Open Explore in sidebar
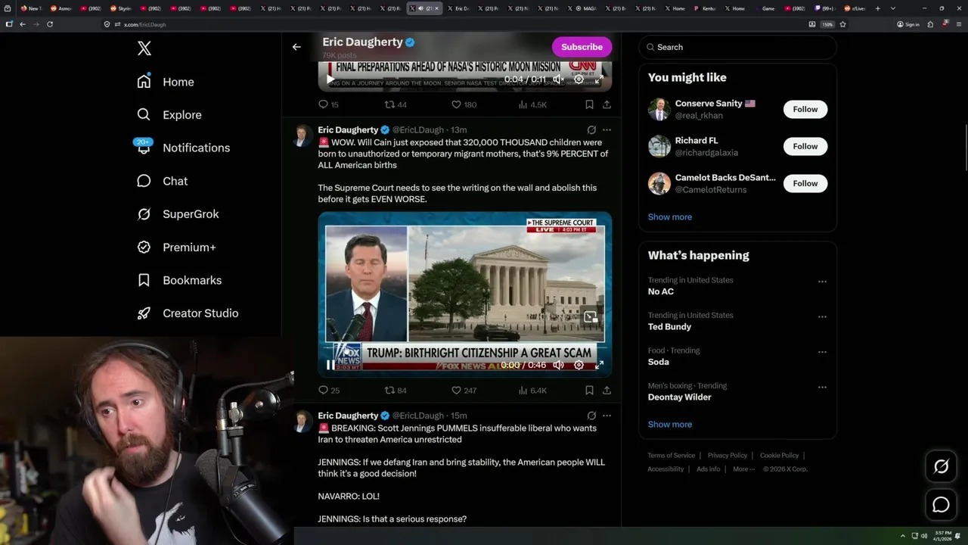Viewport: 968px width, 545px height. coord(169,115)
